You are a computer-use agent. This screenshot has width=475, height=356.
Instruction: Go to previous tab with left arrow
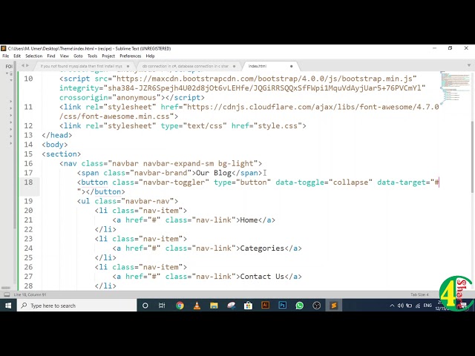point(23,65)
